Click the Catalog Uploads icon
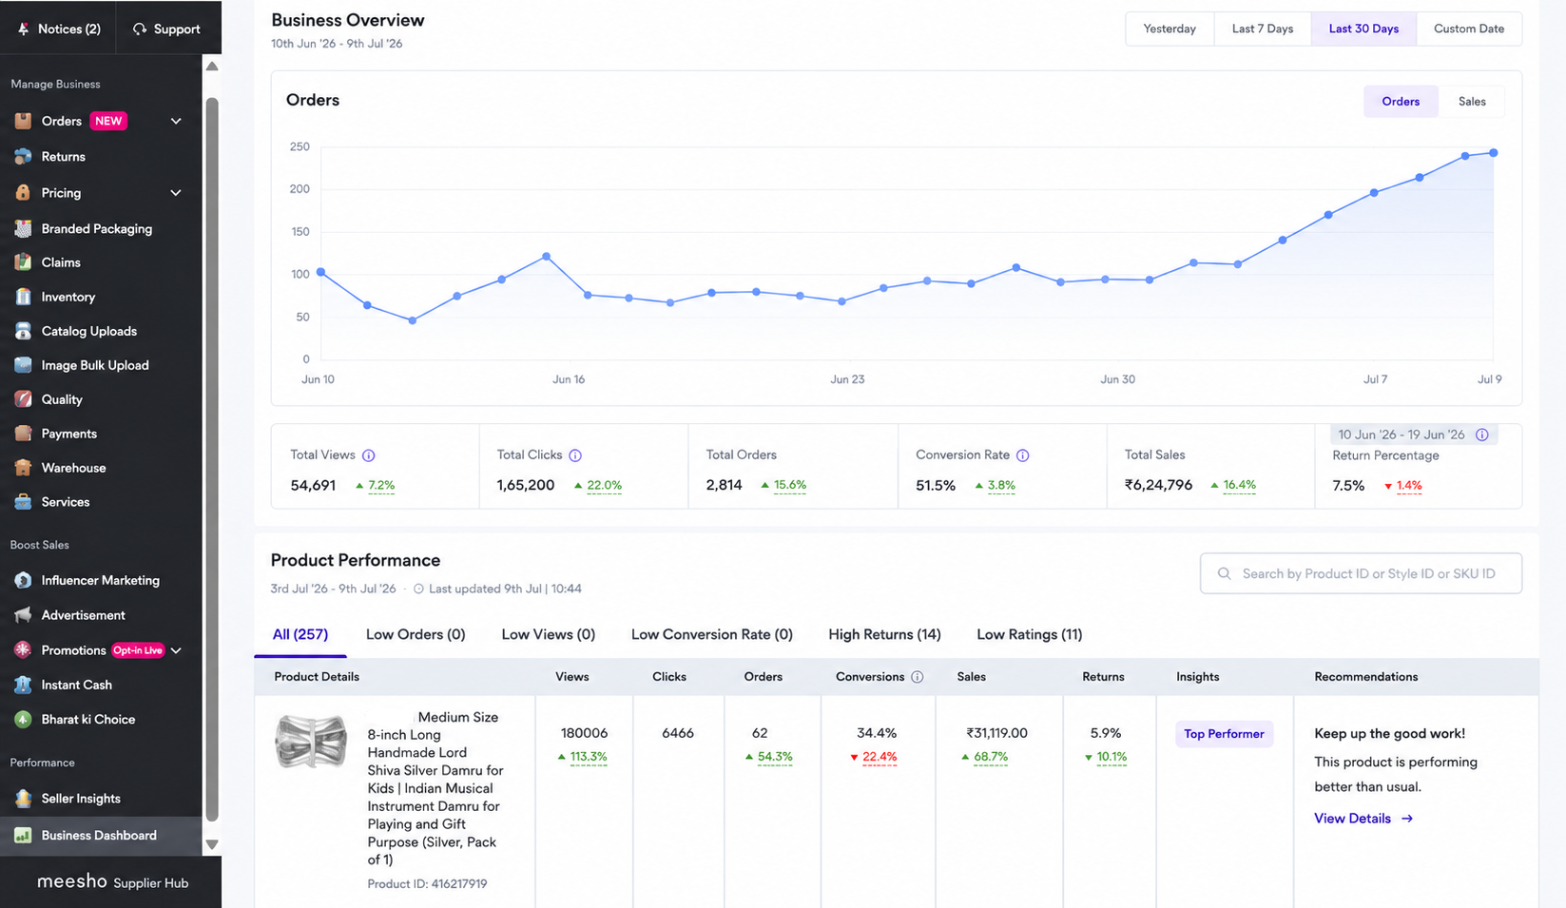1566x908 pixels. pyautogui.click(x=23, y=331)
